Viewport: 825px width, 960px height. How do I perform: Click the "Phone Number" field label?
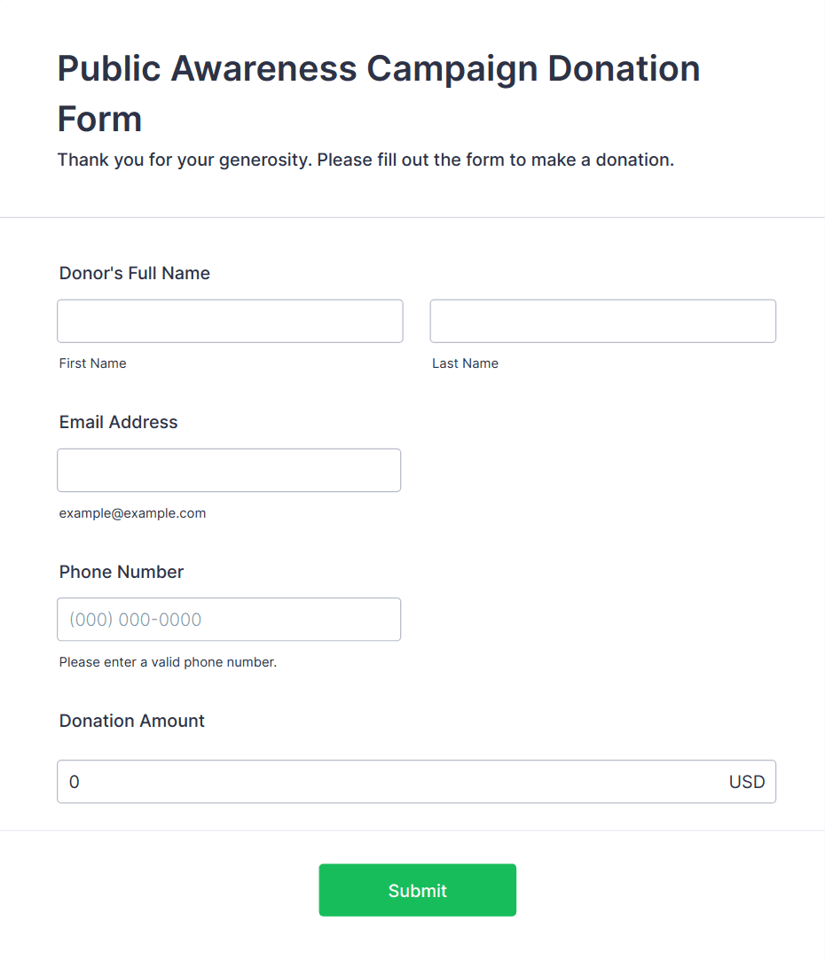click(122, 572)
